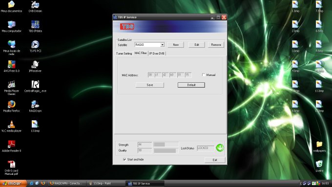This screenshot has height=187, width=332.
Task: Toggle the Start and hide checkbox
Action: click(x=124, y=160)
